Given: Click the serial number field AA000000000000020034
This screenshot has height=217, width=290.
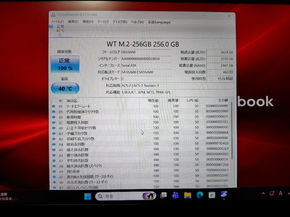Looking at the screenshot, I should (x=146, y=59).
